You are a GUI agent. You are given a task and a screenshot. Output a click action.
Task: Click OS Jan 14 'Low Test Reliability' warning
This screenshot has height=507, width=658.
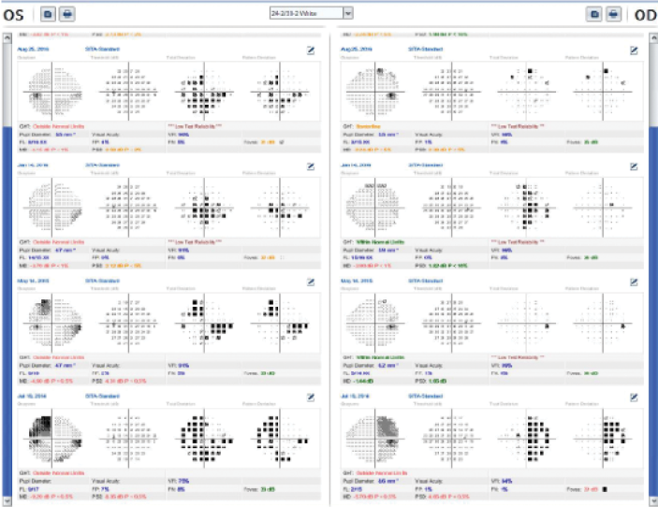click(x=195, y=242)
